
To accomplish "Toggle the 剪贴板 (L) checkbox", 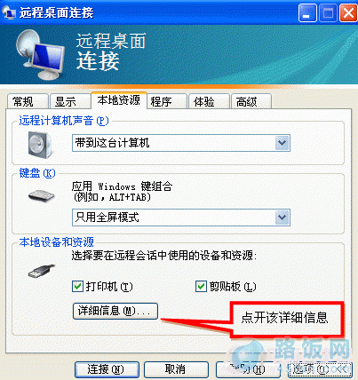I will pyautogui.click(x=201, y=287).
